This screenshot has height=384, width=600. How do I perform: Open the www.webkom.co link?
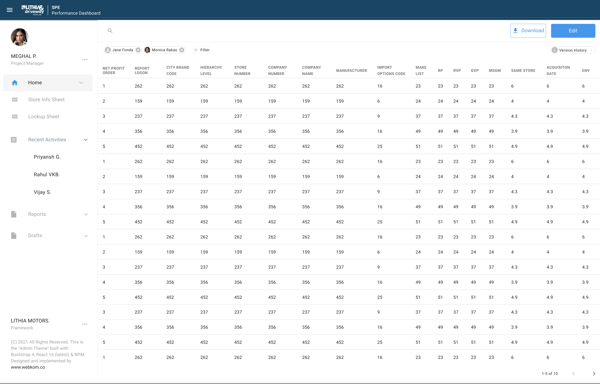[x=28, y=367]
